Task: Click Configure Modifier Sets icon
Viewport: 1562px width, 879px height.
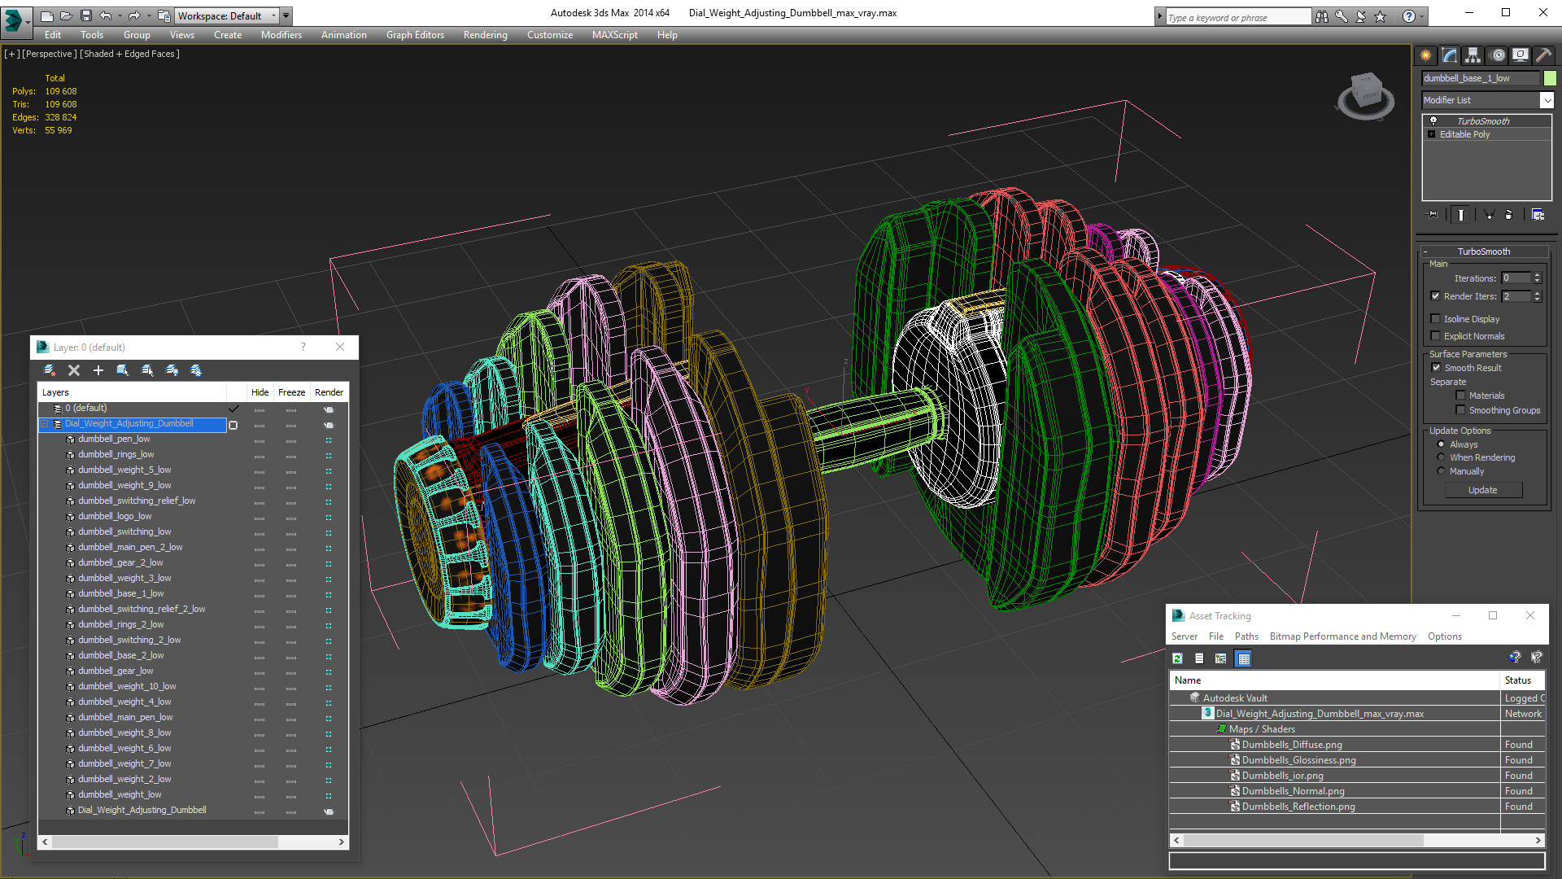Action: click(x=1538, y=215)
